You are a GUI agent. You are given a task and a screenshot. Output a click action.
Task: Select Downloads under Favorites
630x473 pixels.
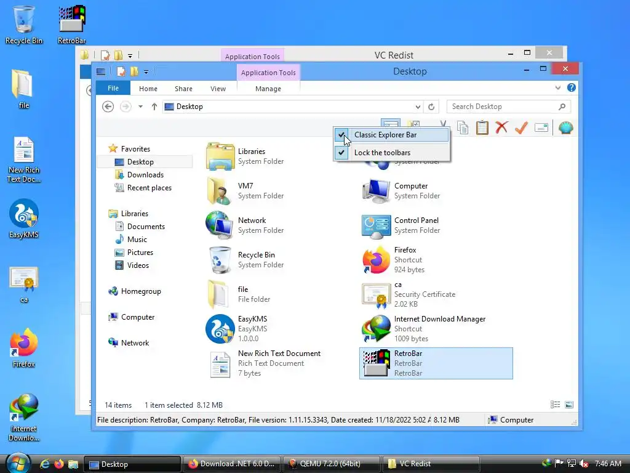click(145, 174)
